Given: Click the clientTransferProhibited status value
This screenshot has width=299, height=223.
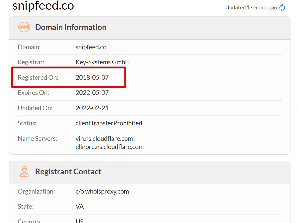Looking at the screenshot, I should pos(109,123).
